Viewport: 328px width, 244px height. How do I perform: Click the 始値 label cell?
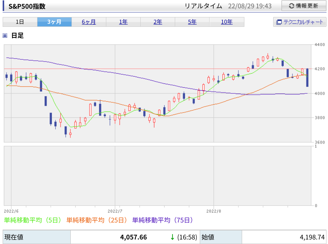pos(221,237)
